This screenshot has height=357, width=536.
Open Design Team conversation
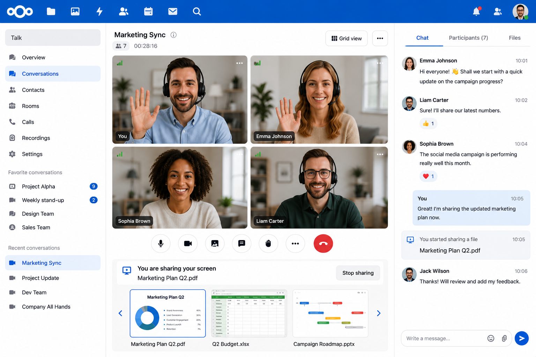pos(53,214)
